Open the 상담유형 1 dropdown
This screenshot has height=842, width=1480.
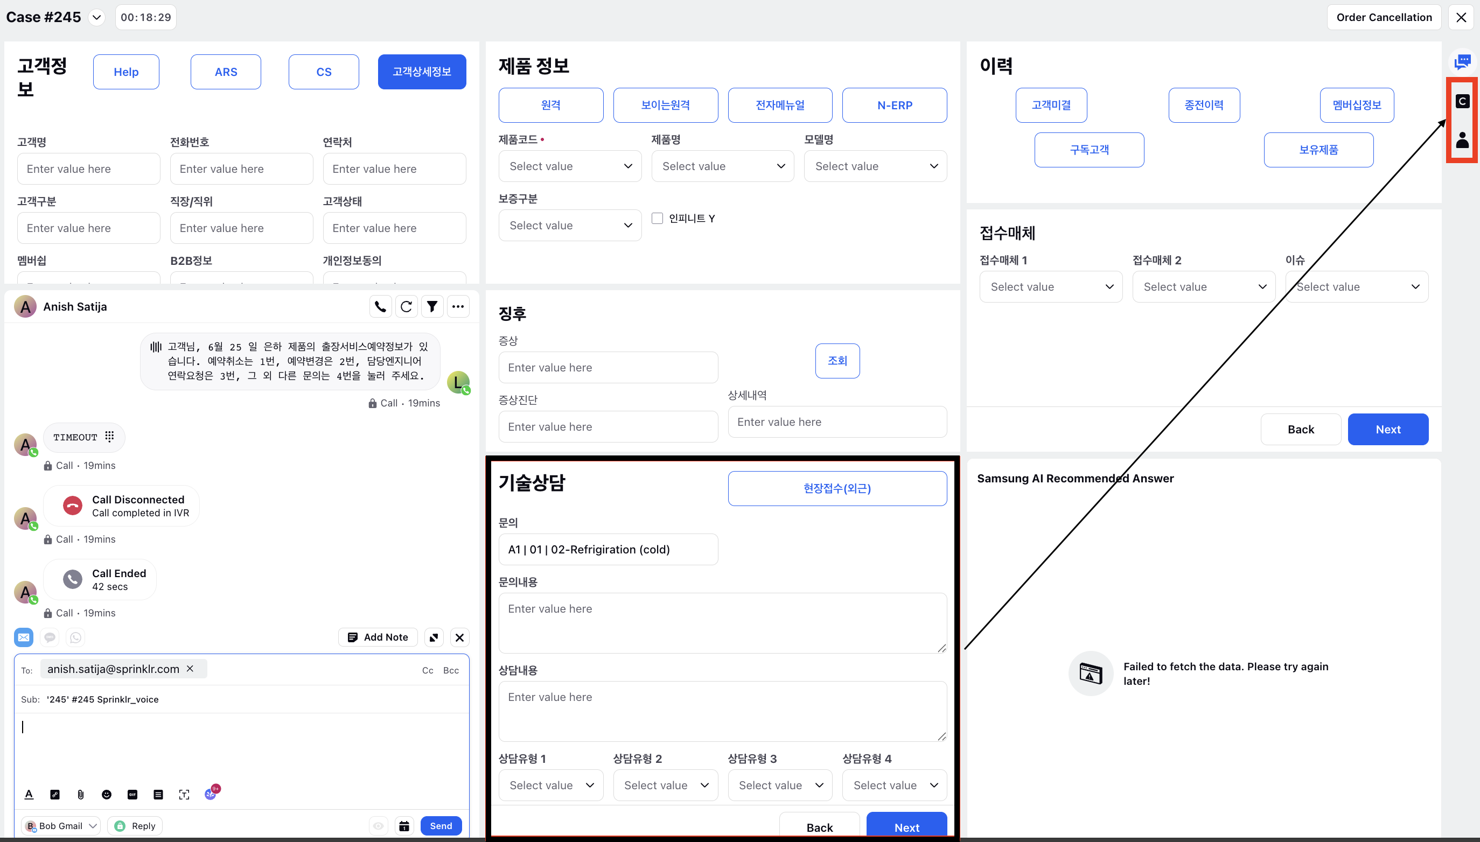pos(550,785)
